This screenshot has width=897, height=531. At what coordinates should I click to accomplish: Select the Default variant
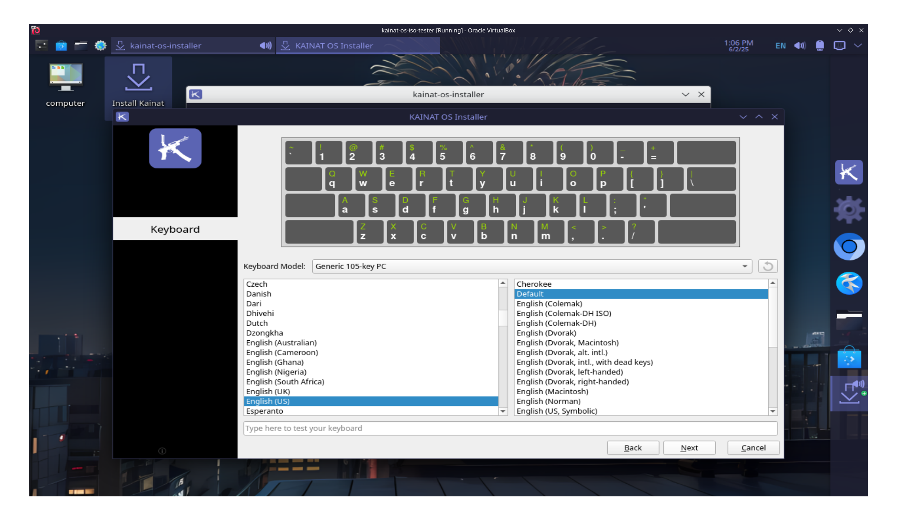tap(641, 294)
